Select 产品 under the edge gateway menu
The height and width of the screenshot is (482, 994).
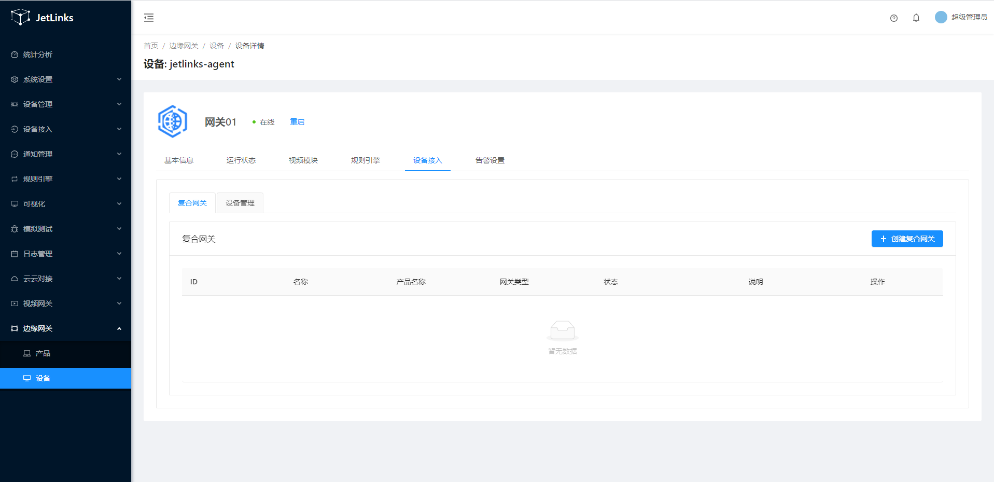(43, 353)
